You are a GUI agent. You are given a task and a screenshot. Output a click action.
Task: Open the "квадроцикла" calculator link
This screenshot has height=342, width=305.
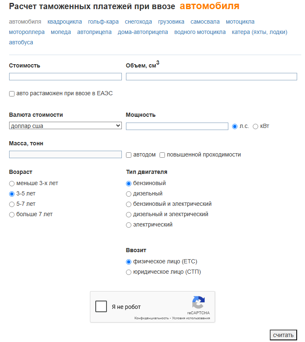[65, 22]
